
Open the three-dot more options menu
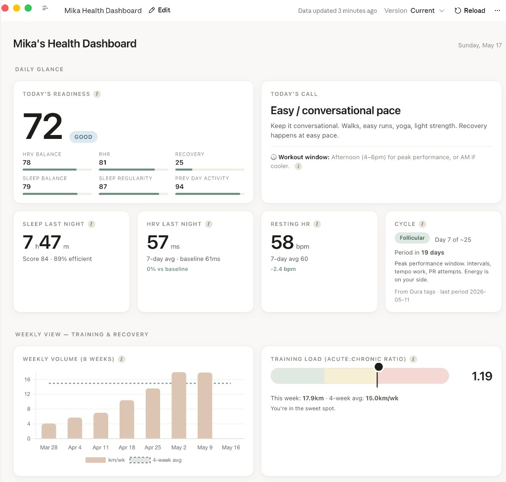497,11
